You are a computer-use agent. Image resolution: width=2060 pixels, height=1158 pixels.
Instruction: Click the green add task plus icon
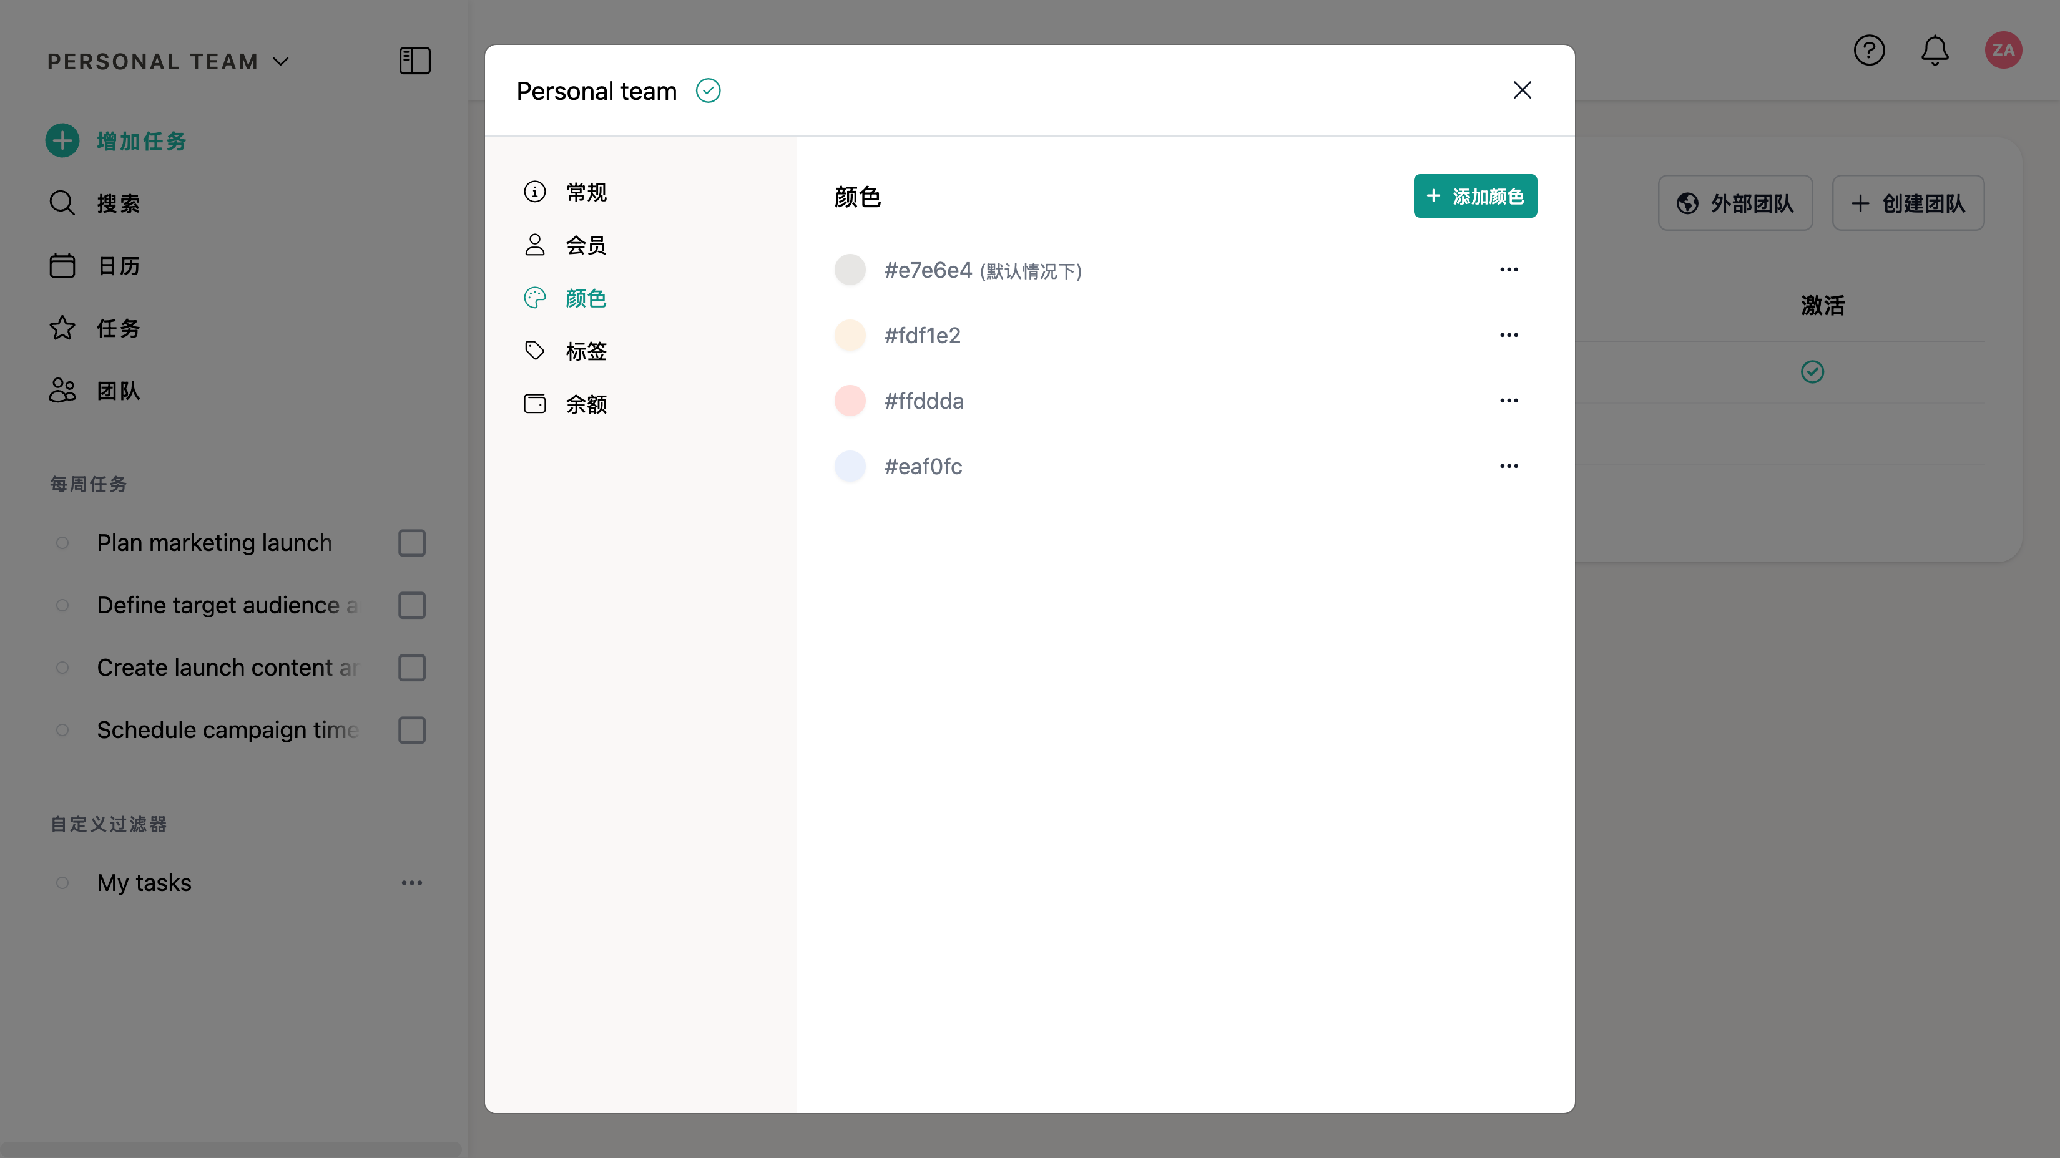coord(62,140)
